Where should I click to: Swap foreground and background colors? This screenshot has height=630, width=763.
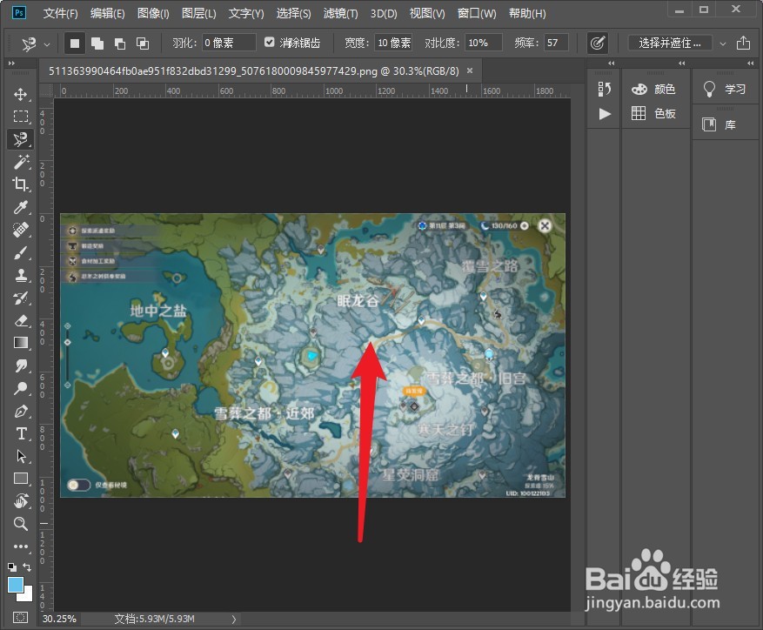(x=27, y=567)
